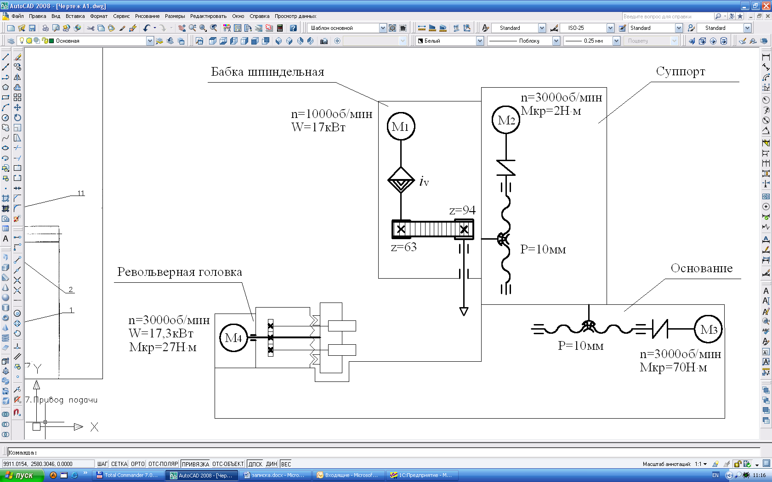Image resolution: width=772 pixels, height=482 pixels.
Task: Toggle ОРТО mode in status bar
Action: click(x=138, y=464)
